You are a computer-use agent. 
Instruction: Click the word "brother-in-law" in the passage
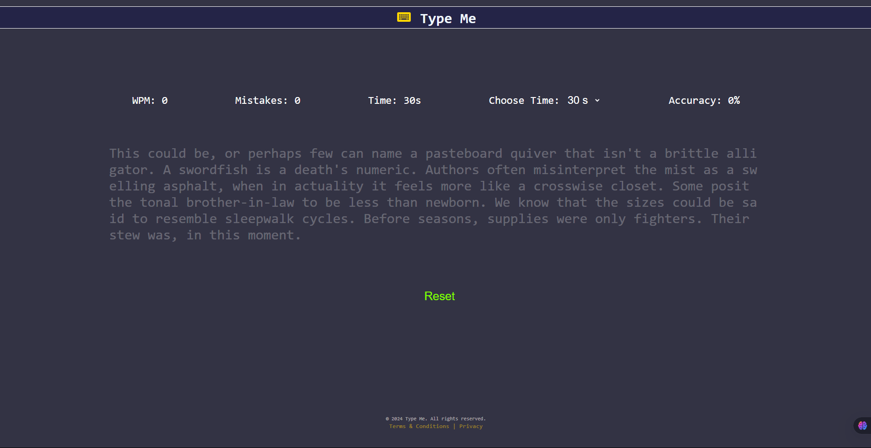(240, 203)
